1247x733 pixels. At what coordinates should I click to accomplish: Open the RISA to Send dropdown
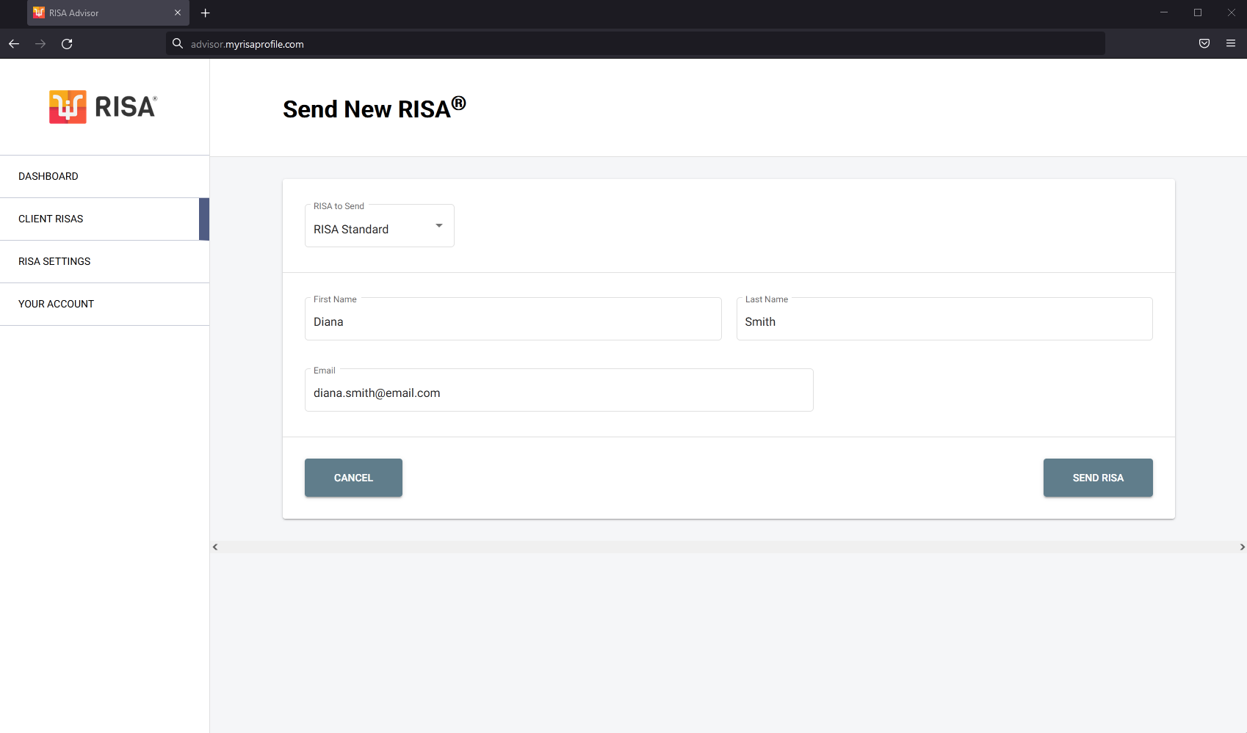380,226
